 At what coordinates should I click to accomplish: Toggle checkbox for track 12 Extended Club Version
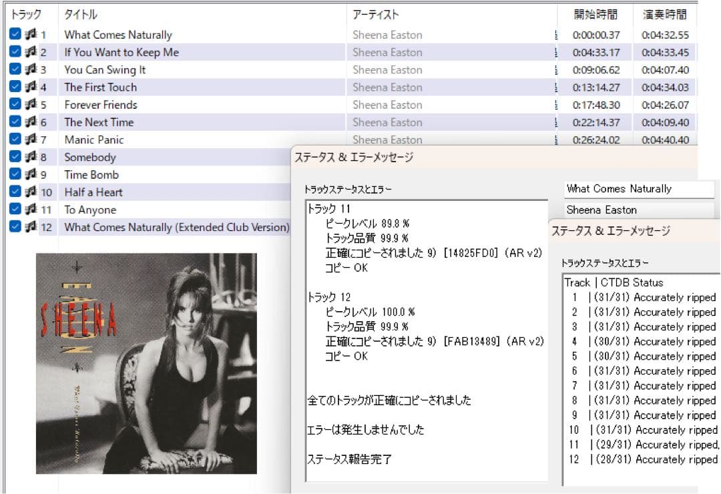pos(15,226)
